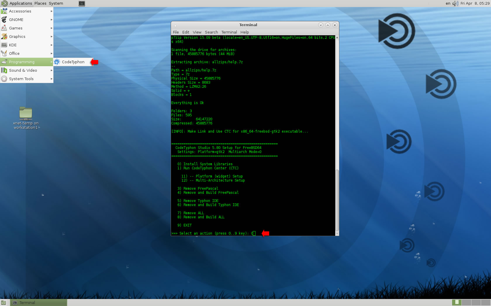This screenshot has width=491, height=306.
Task: Open the KDE menu category
Action: click(x=27, y=45)
